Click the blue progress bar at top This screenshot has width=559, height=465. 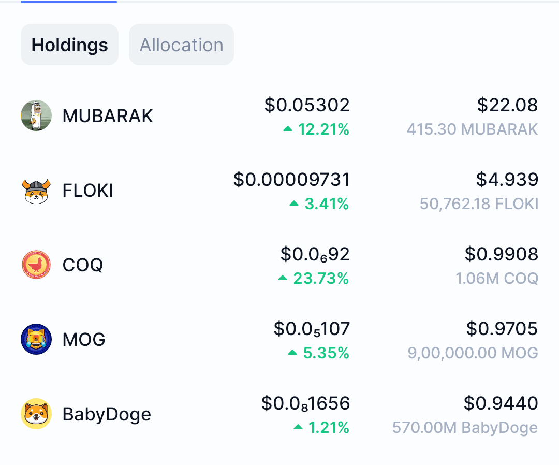pos(69,2)
